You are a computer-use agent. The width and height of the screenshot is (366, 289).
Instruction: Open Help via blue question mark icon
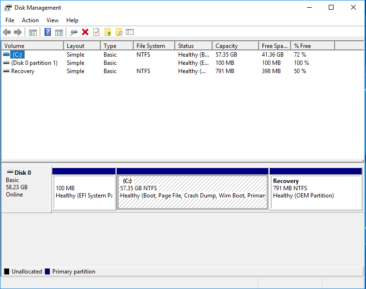pyautogui.click(x=47, y=32)
